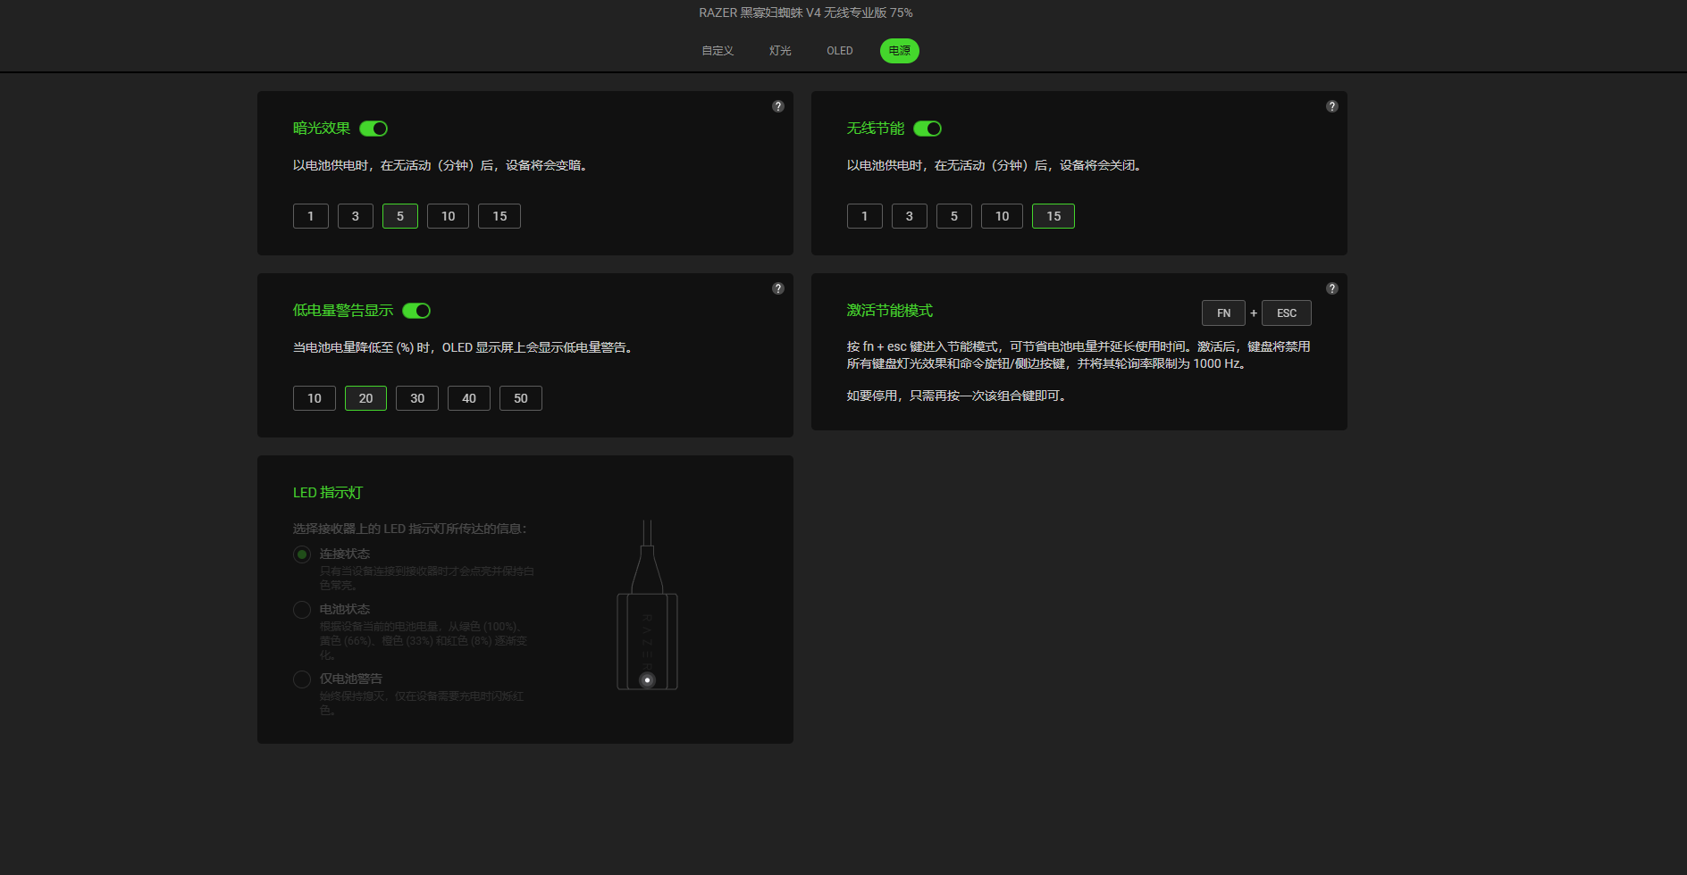Set 无线节能 sleep time to 1 minute
1687x875 pixels.
[x=865, y=216]
